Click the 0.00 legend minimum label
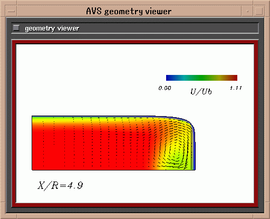Image resolution: width=270 pixels, height=219 pixels. 165,88
